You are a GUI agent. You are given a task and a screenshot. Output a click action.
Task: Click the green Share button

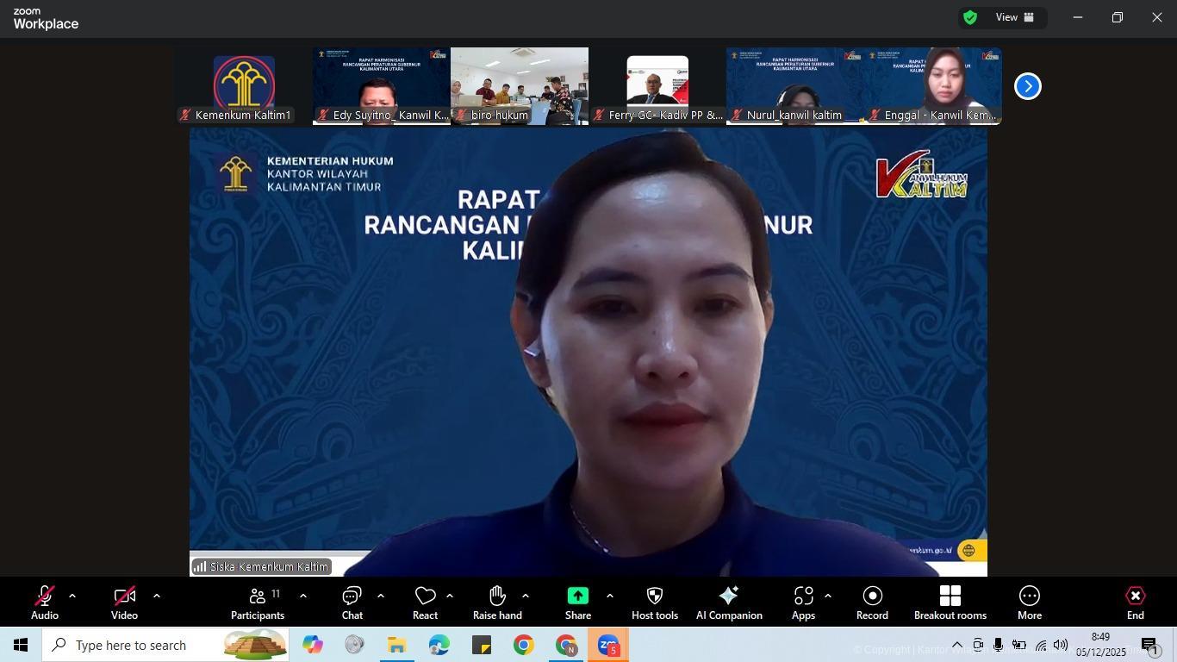(x=577, y=596)
